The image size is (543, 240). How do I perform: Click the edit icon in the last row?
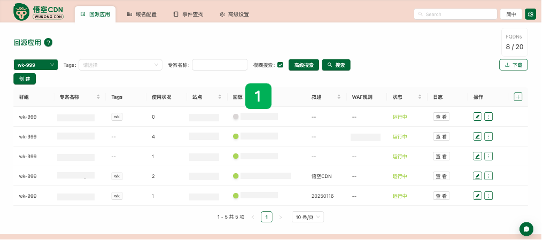pyautogui.click(x=477, y=196)
